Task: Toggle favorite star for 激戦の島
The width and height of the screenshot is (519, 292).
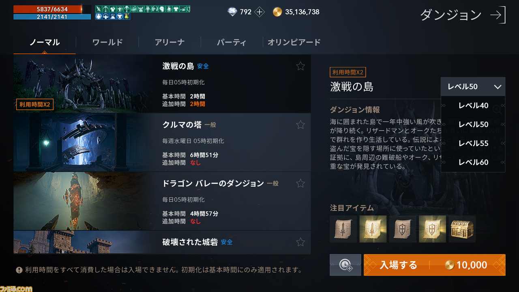Action: (300, 66)
